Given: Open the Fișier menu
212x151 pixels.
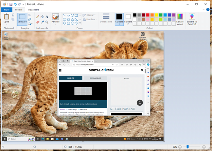Looking at the screenshot, I should click(x=7, y=10).
